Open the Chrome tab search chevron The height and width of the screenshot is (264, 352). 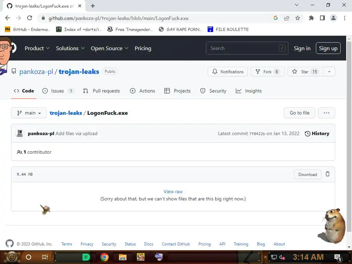pos(297,5)
